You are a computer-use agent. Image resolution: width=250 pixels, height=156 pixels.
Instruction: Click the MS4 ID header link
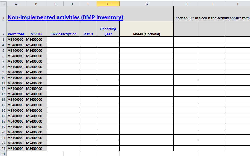tap(36, 34)
